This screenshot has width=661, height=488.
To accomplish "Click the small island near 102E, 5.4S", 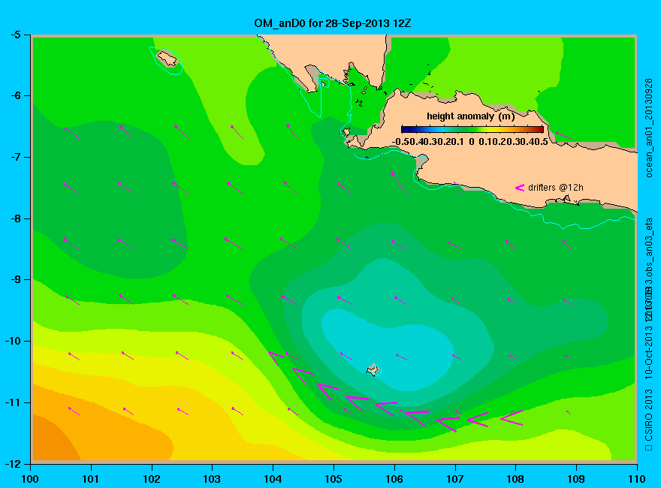I will click(x=168, y=59).
